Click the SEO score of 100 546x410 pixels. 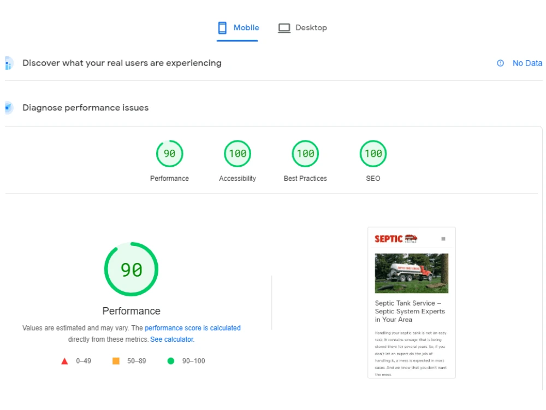(373, 154)
